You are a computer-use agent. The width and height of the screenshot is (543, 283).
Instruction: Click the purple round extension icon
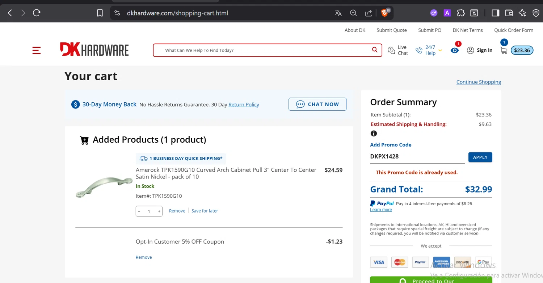(434, 13)
